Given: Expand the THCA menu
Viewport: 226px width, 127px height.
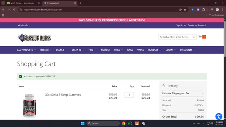Looking at the screenshot, I should tap(118, 50).
